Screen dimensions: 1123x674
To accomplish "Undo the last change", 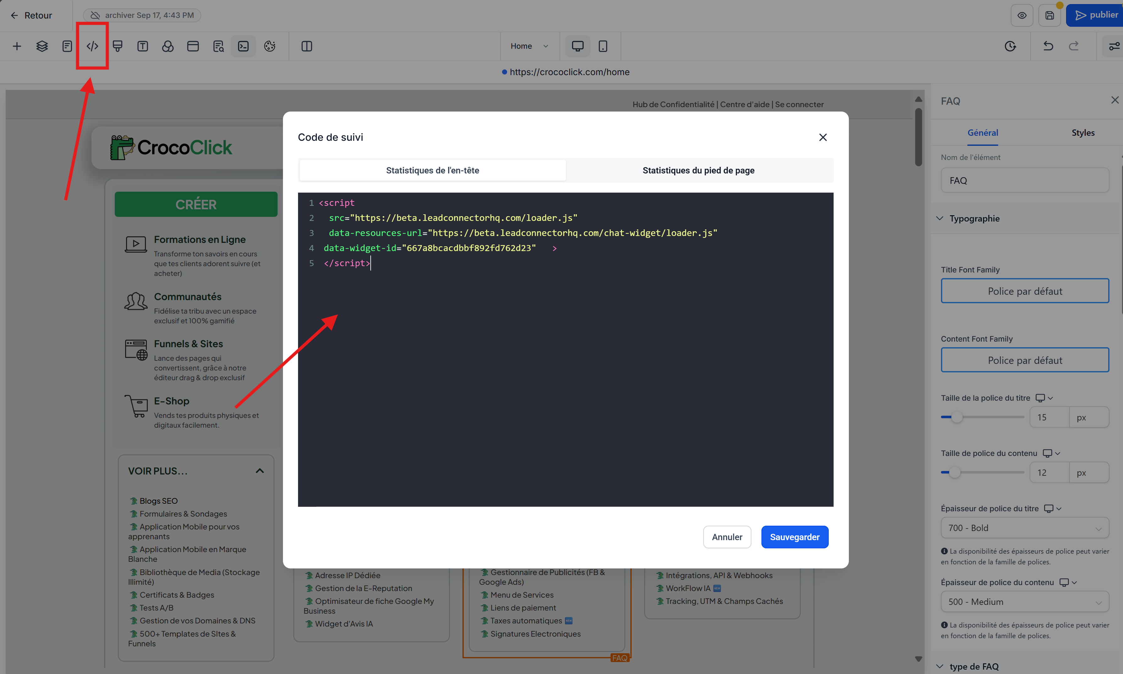I will click(x=1048, y=46).
